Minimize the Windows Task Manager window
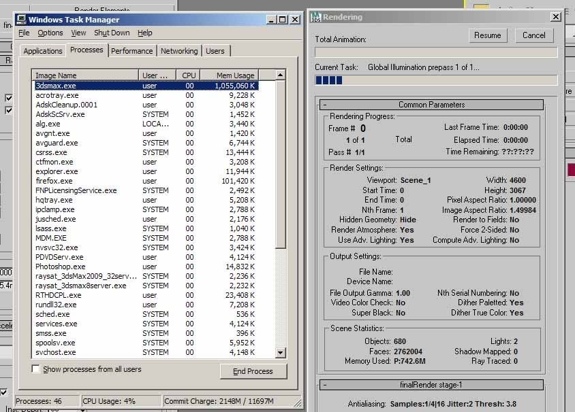The height and width of the screenshot is (412, 575). [271, 20]
